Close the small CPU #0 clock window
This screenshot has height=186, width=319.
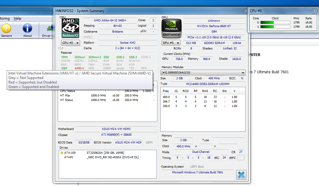tap(314, 11)
